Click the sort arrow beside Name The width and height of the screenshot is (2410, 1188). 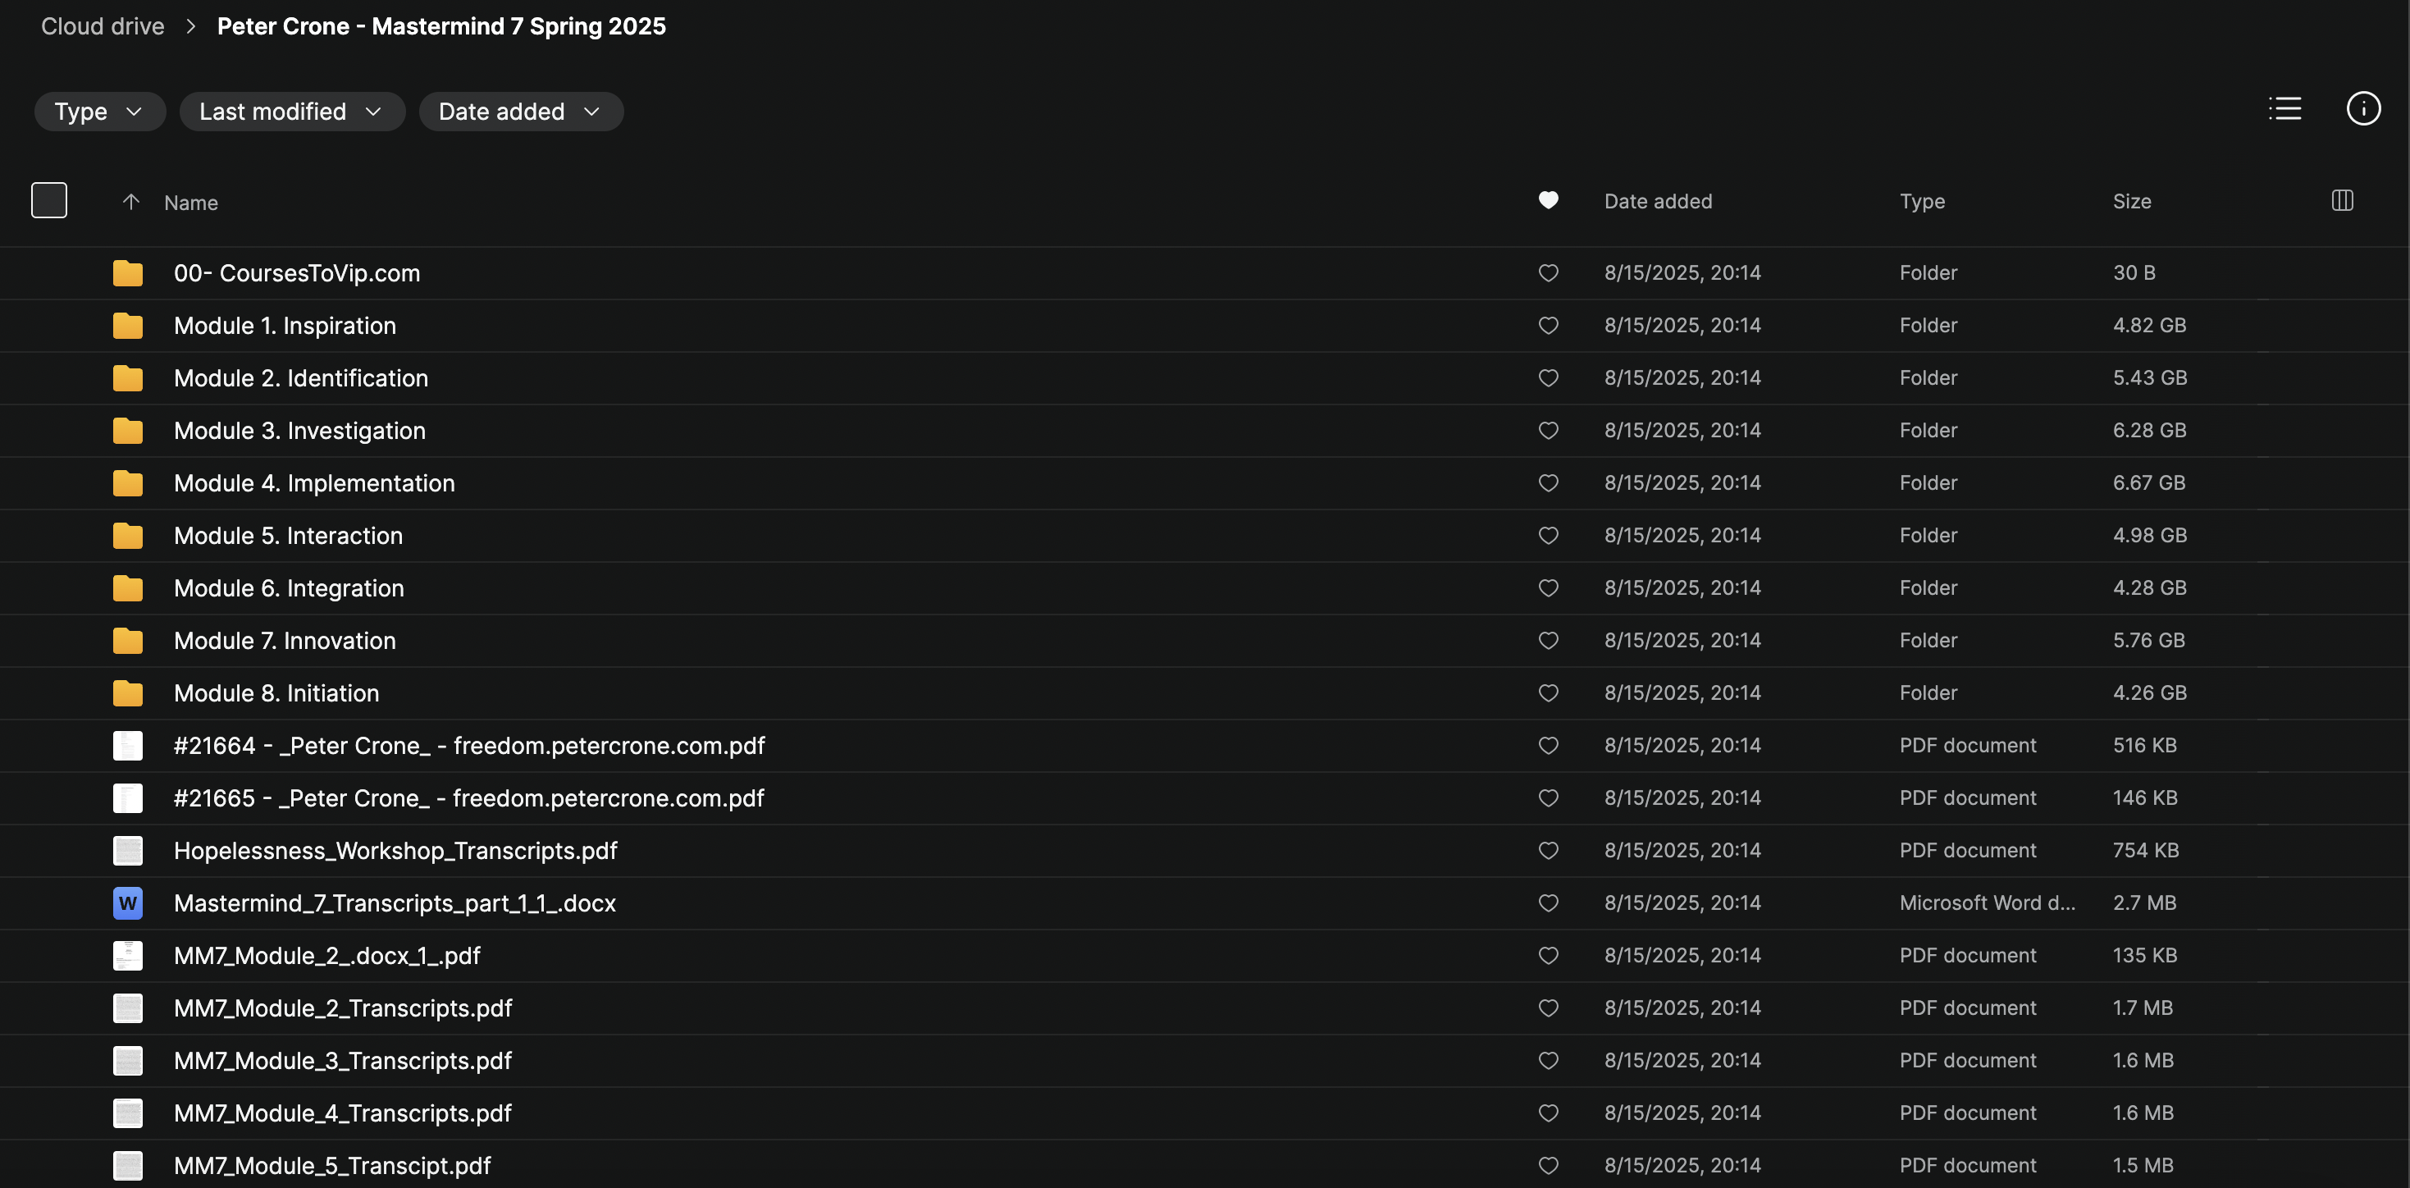coord(131,202)
